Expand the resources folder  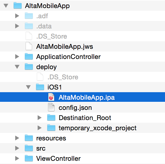[x=17, y=138]
